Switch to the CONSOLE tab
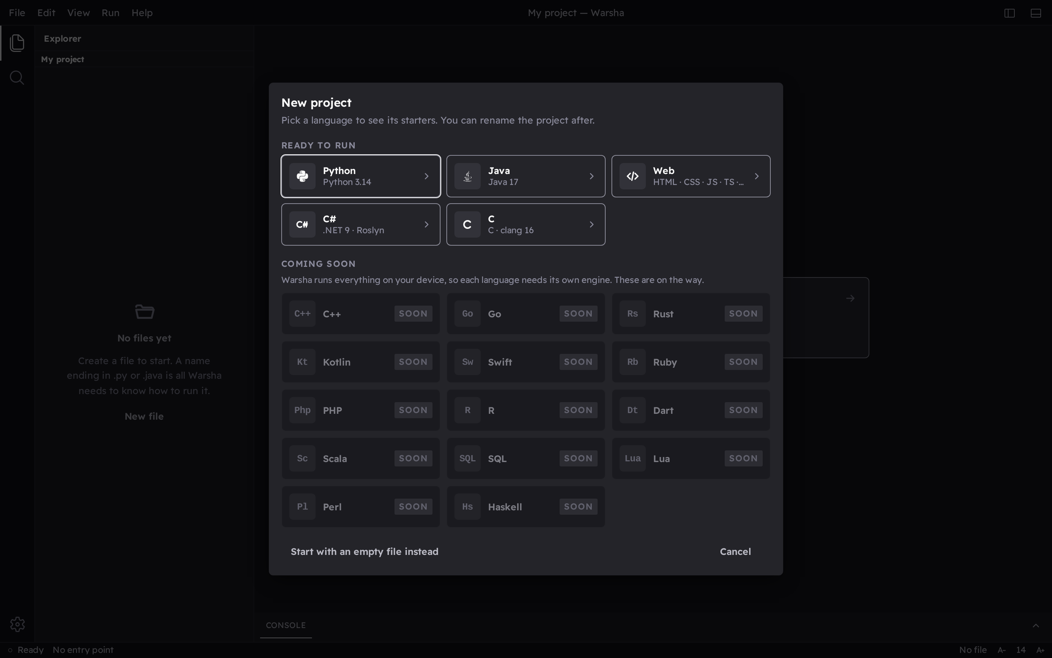The height and width of the screenshot is (658, 1052). coord(286,625)
